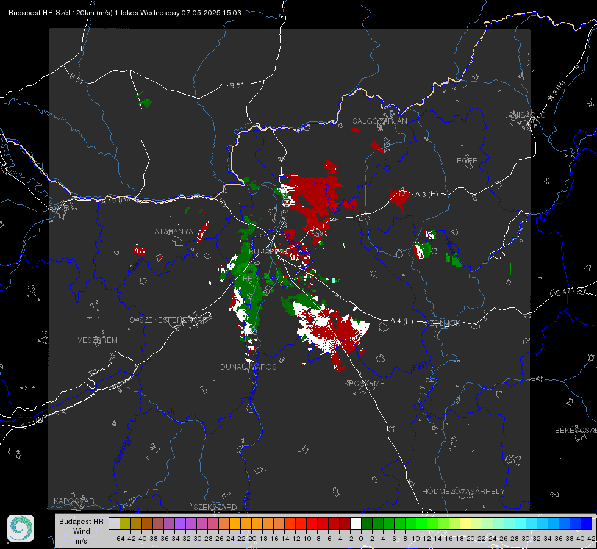This screenshot has width=597, height=549.
Task: Choose the purple swatch between -34 and -32
Action: [180, 524]
